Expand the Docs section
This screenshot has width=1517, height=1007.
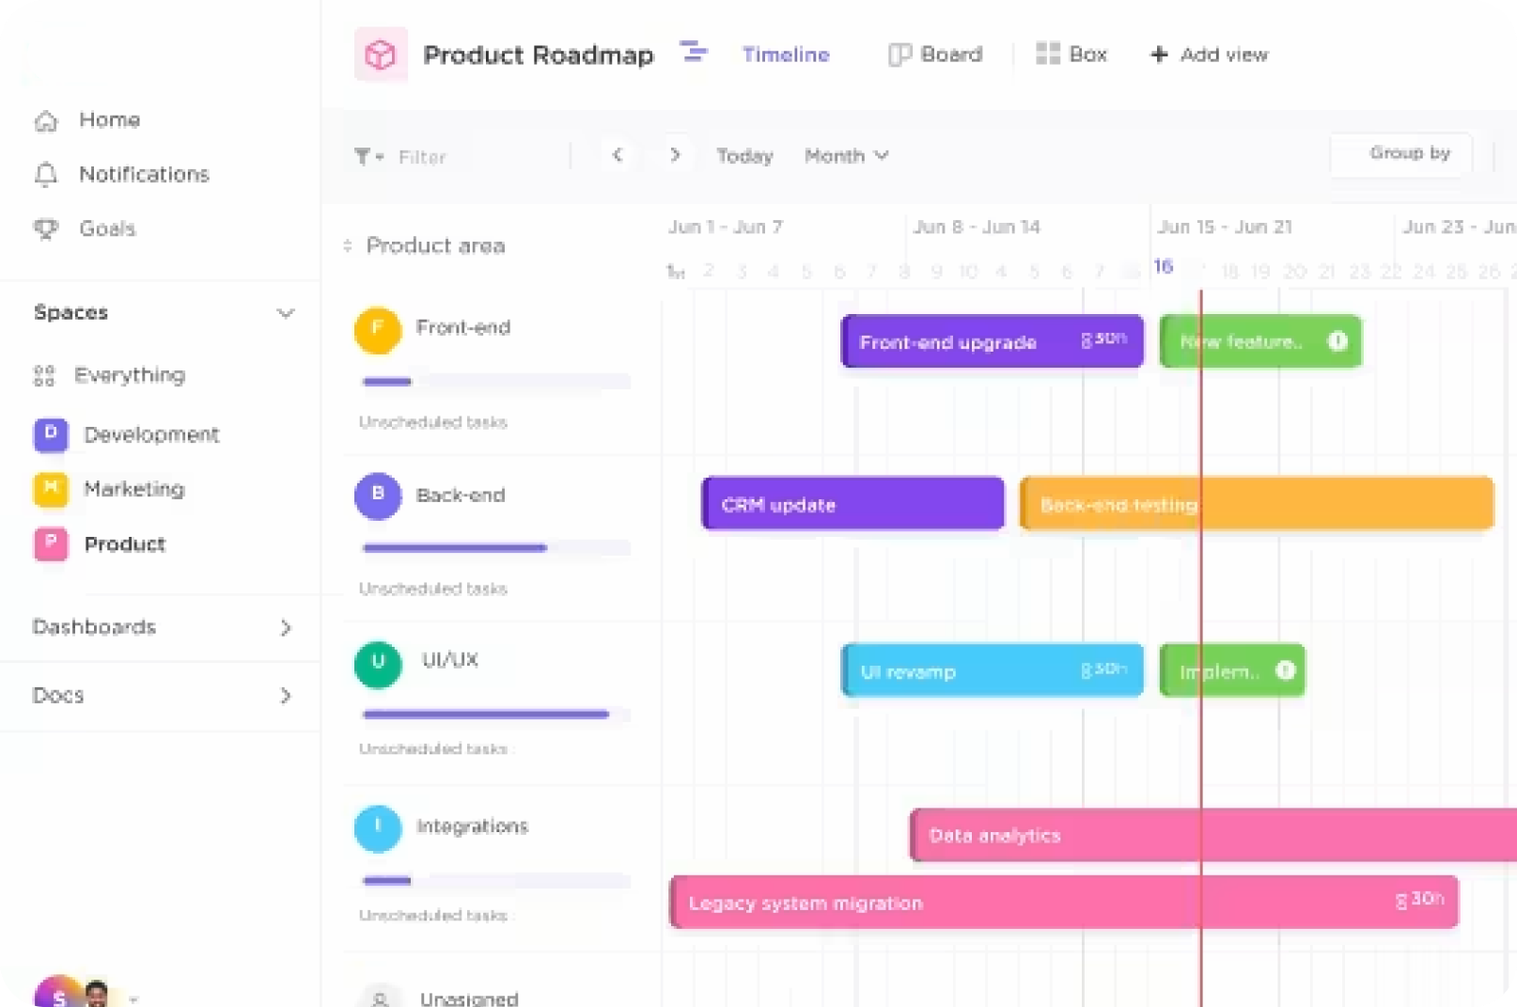(286, 696)
